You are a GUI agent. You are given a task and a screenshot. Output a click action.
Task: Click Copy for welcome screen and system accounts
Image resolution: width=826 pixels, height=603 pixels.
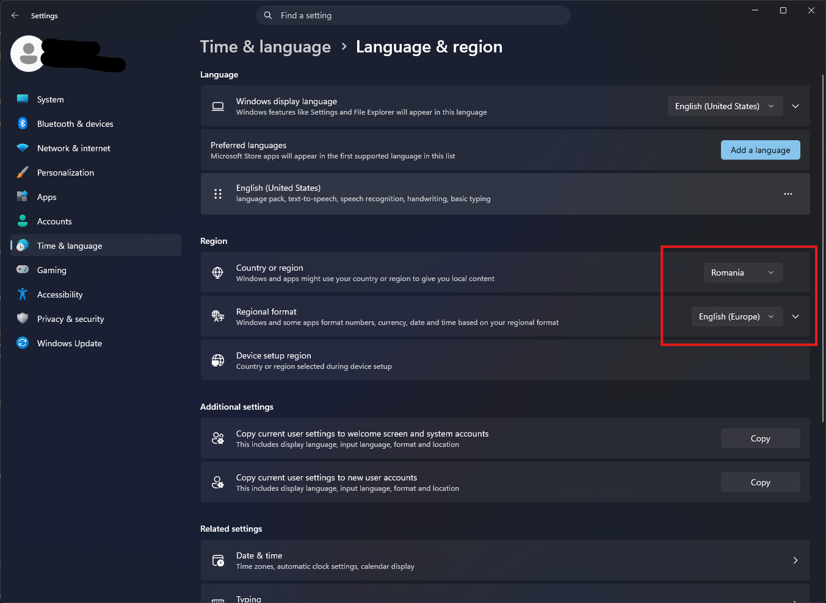pos(760,438)
